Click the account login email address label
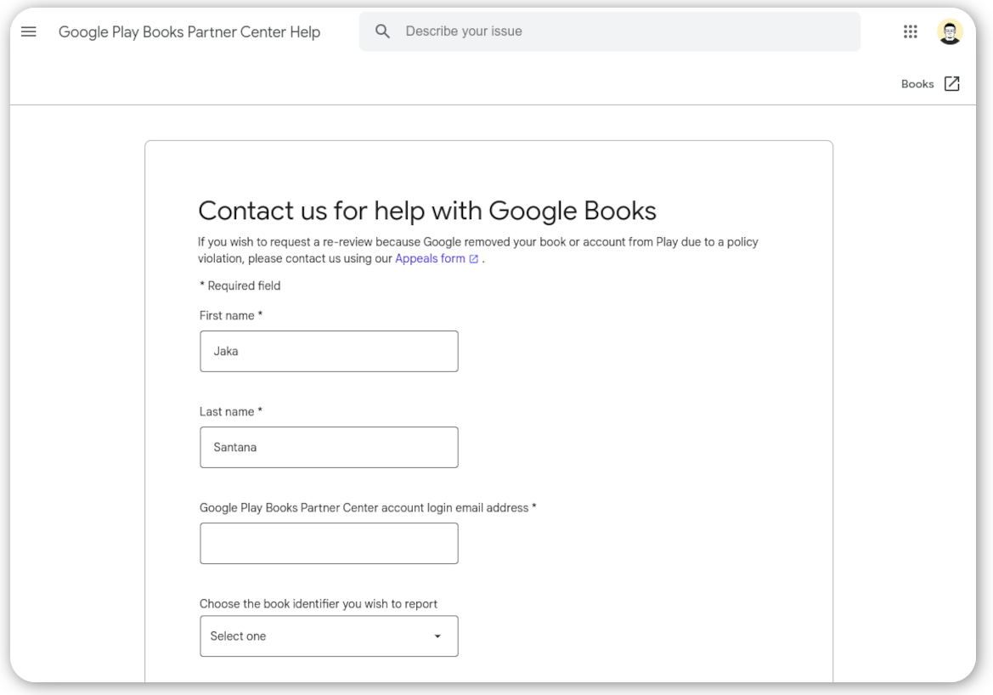 coord(368,507)
